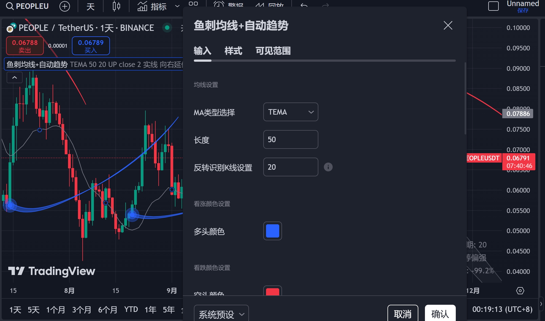Open the 天 time interval selector
The image size is (545, 321).
click(x=91, y=6)
